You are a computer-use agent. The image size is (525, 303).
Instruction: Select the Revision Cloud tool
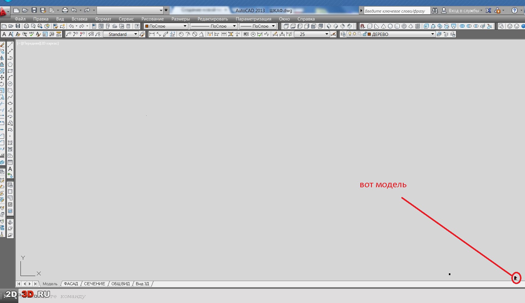coord(10,91)
